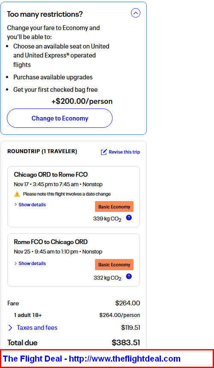Screen dimensions: 214x368
Task: Open the CO2 help icon next to 339 kg
Action: pos(129,217)
